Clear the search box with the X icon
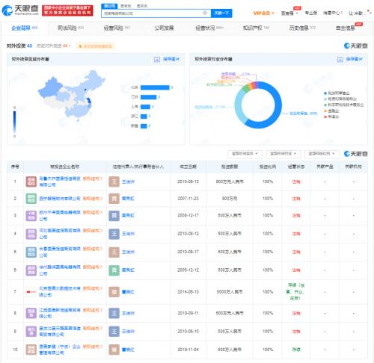 (205, 13)
